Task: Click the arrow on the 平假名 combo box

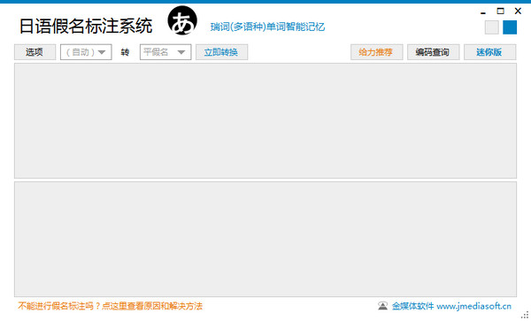Action: 181,52
